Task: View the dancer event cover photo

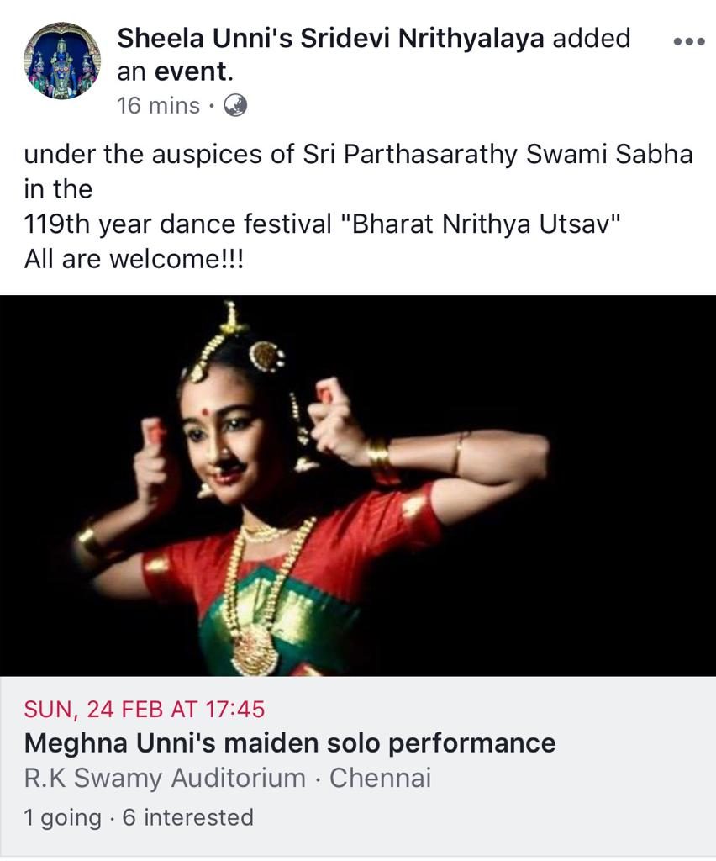Action: click(x=358, y=485)
